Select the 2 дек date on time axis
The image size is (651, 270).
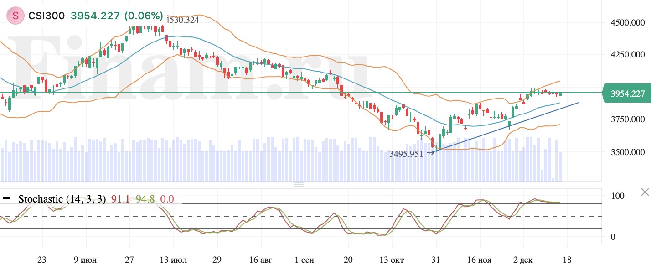(x=522, y=260)
